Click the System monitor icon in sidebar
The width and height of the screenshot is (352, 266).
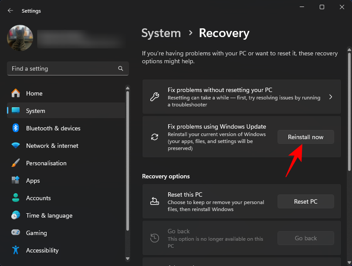16,110
